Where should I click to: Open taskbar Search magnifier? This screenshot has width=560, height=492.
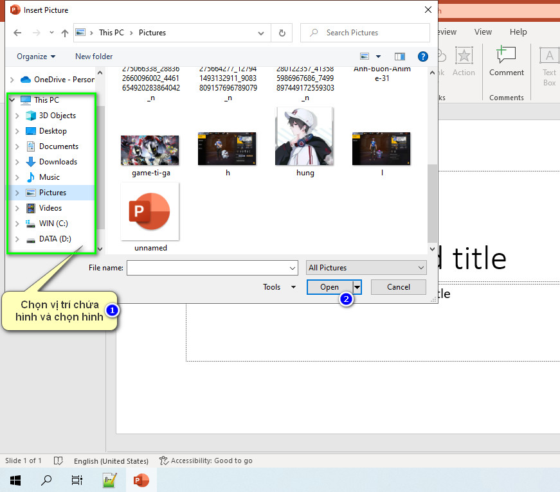(46, 480)
